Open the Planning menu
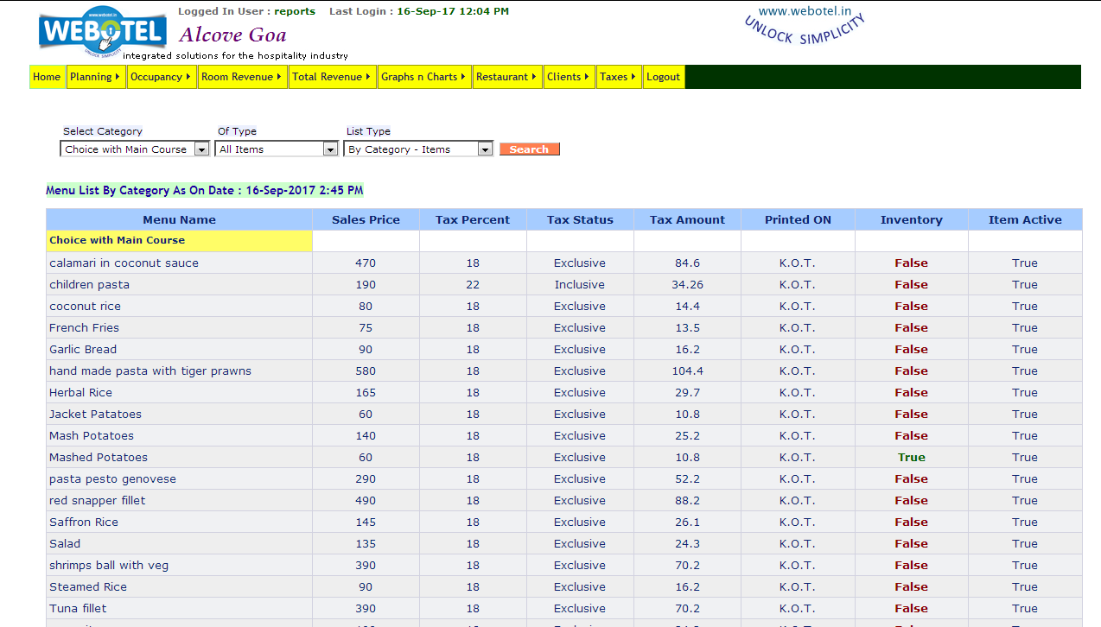The height and width of the screenshot is (627, 1101). (x=95, y=77)
